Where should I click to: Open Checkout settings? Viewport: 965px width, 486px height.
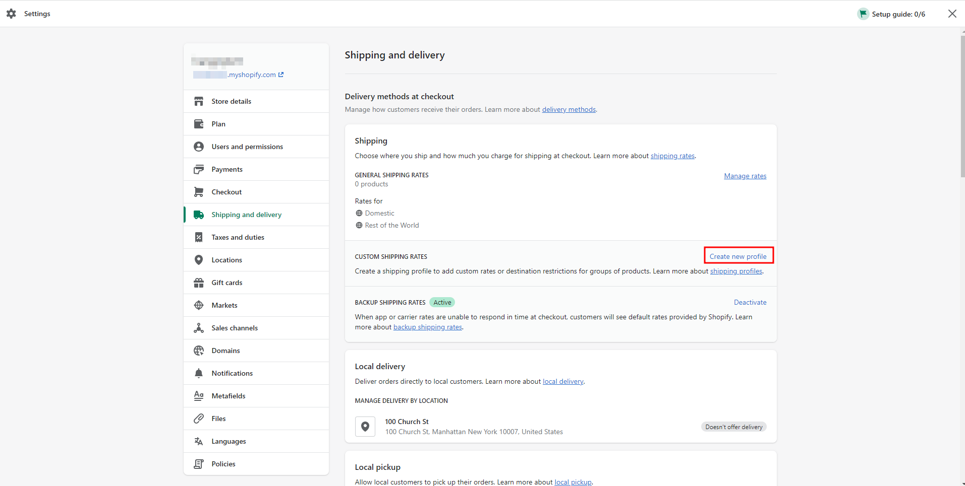click(256, 192)
